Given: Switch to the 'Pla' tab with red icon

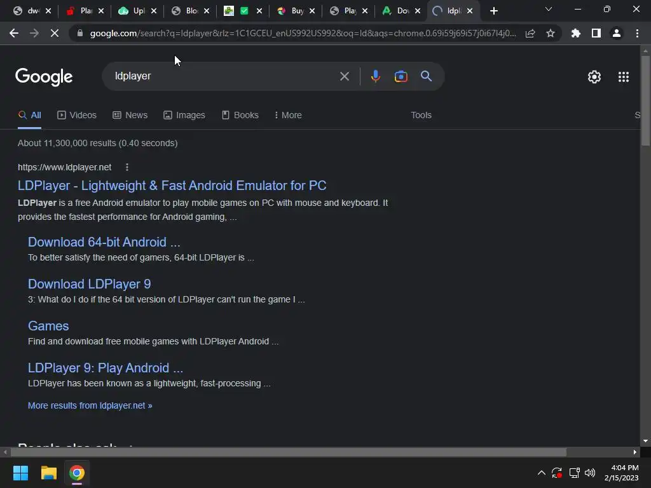Looking at the screenshot, I should 79,11.
